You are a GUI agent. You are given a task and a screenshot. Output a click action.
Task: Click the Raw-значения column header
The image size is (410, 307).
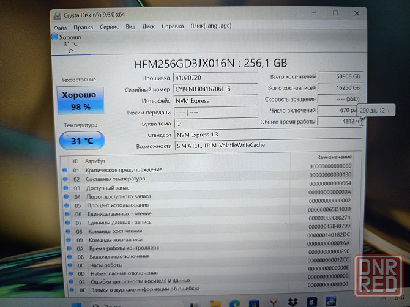(x=334, y=157)
